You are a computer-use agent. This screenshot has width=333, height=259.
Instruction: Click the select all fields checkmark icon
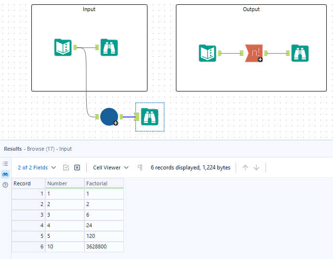[66, 168]
